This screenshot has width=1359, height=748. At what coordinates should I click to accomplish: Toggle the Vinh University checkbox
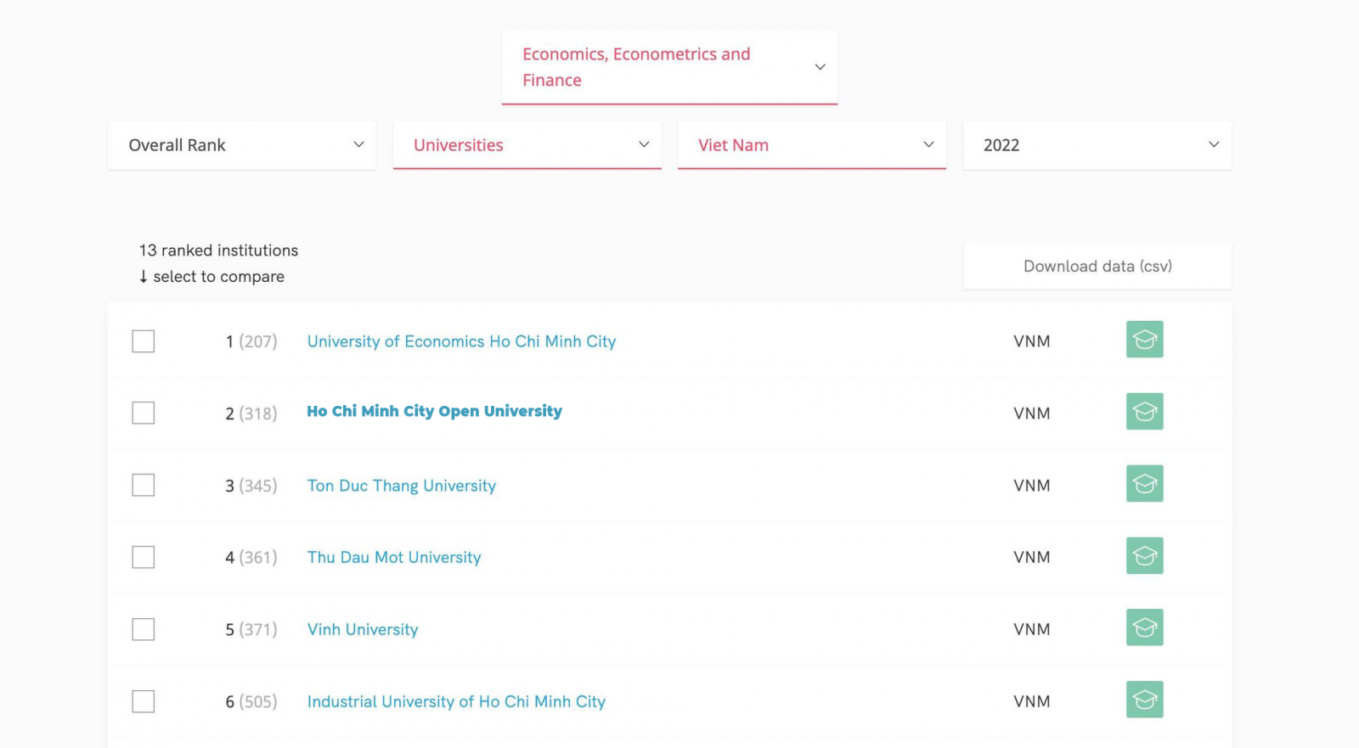pos(144,630)
